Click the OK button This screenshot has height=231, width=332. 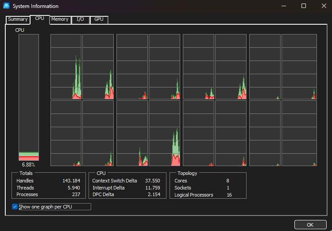(310, 225)
